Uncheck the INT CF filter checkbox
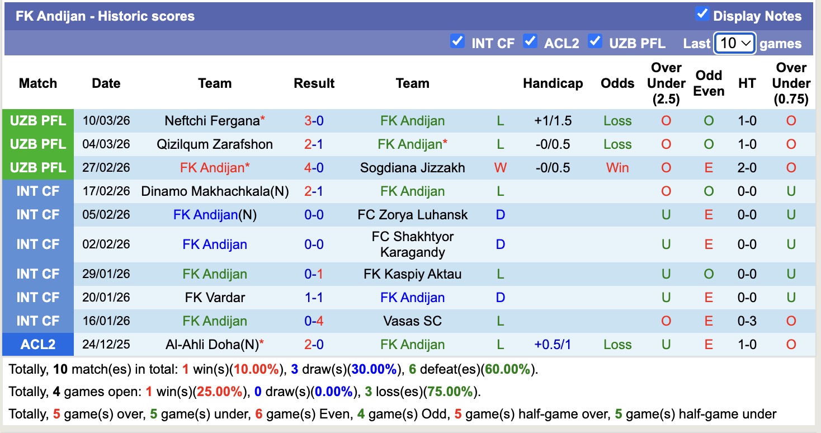This screenshot has height=433, width=821. (457, 41)
